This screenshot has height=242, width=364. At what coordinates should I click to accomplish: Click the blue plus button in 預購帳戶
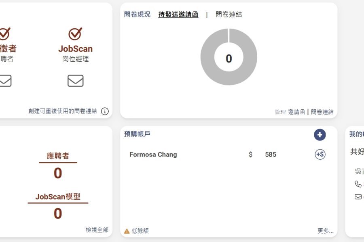(x=320, y=135)
